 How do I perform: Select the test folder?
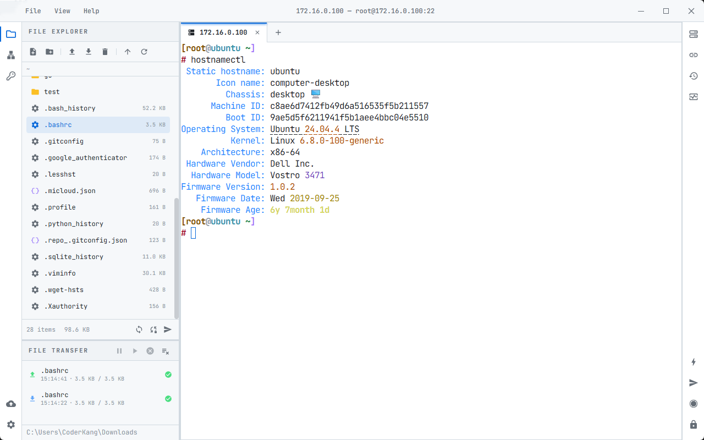(x=98, y=92)
